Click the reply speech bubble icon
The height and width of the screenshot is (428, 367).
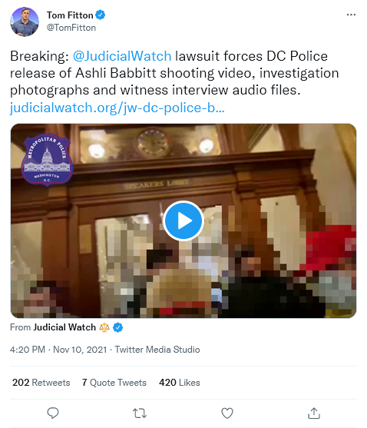point(53,413)
